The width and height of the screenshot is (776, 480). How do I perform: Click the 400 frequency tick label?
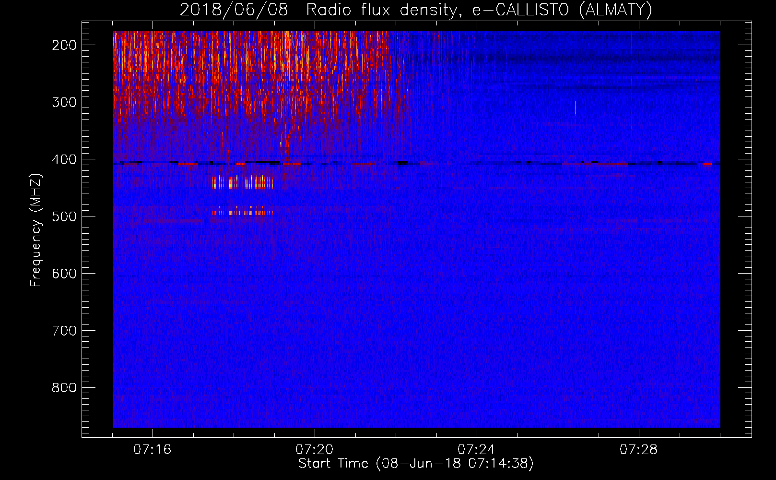coord(64,160)
